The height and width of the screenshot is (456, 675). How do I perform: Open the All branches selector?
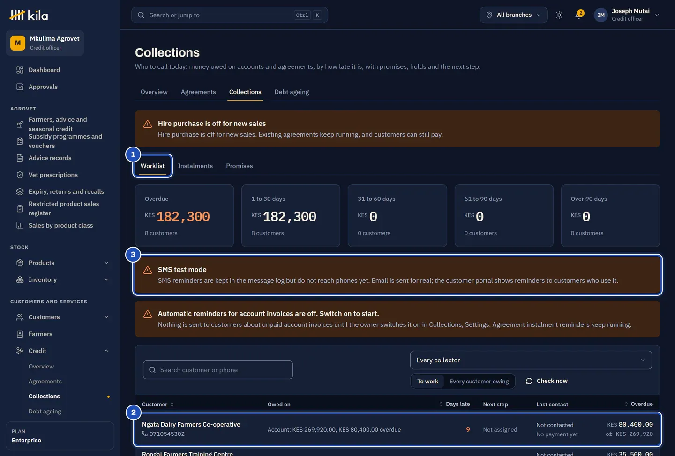tap(513, 15)
